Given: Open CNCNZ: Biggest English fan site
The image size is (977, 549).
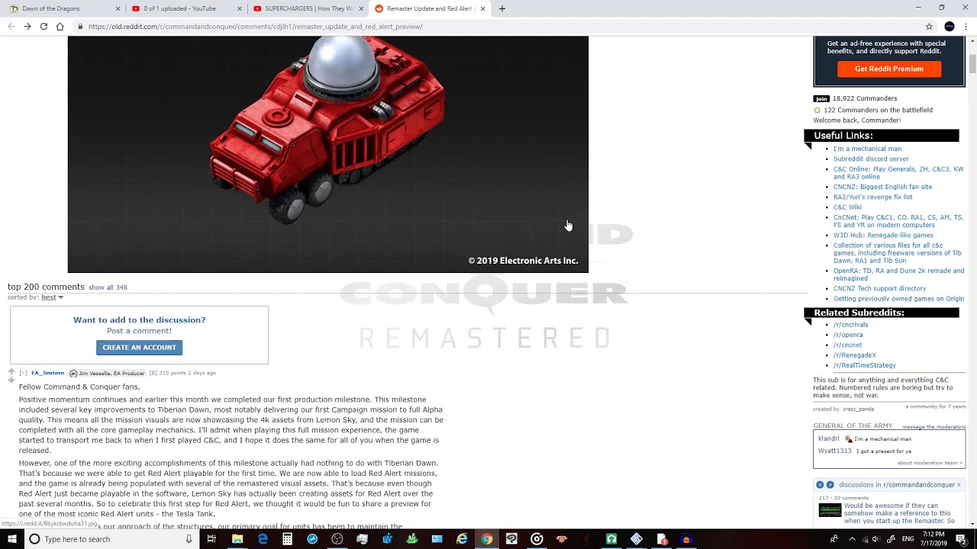Looking at the screenshot, I should point(882,187).
